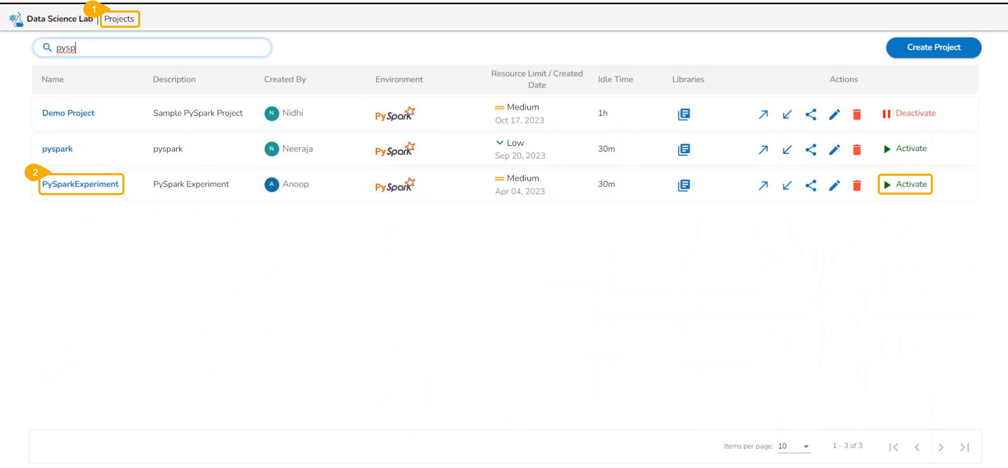Focus the project search field
The image size is (1008, 468).
point(152,48)
